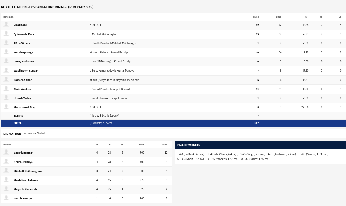Viewport: 346px width, 206px height.
Task: Click the 4s column header
Action: (x=321, y=17)
